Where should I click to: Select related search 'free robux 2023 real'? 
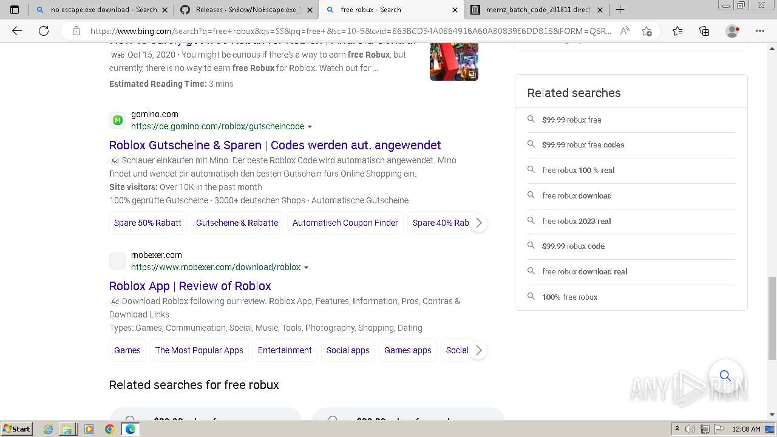[576, 221]
